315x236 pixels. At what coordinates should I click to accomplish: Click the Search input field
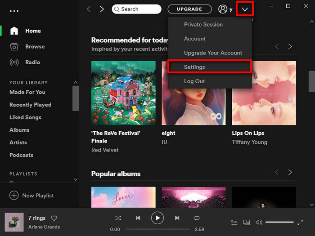point(137,9)
